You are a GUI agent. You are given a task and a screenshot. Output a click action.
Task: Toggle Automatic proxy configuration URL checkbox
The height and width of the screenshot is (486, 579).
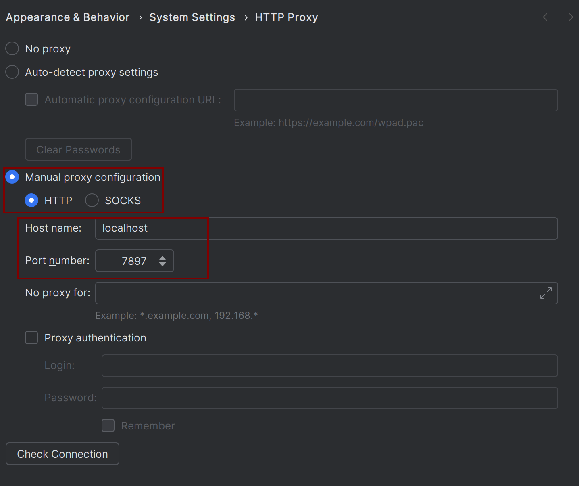click(x=31, y=100)
